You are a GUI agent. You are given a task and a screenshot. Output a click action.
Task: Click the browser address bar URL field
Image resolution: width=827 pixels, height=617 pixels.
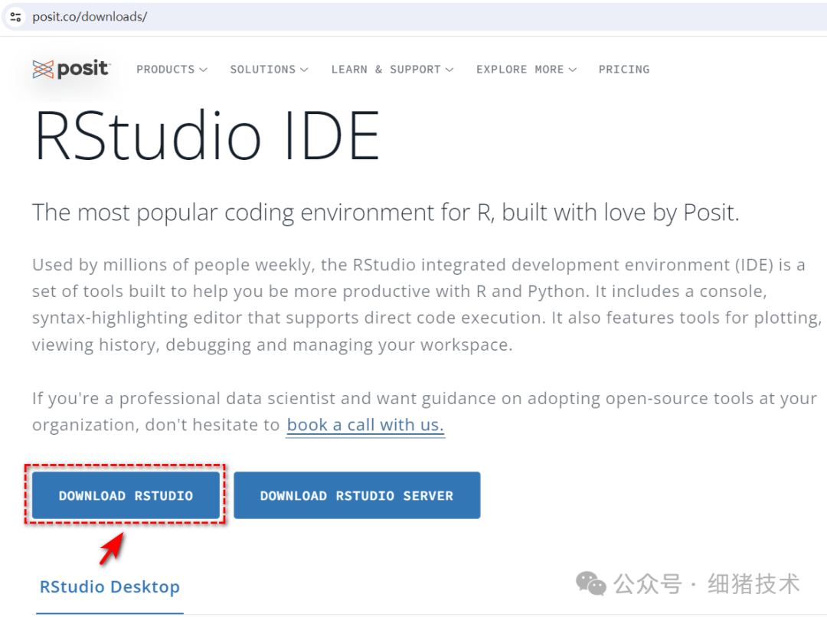click(x=90, y=16)
